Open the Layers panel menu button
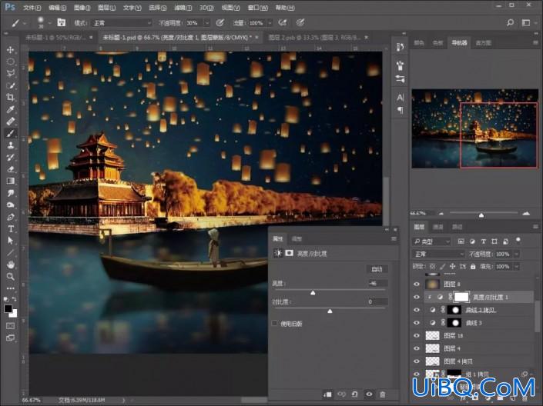The height and width of the screenshot is (406, 543). (535, 227)
